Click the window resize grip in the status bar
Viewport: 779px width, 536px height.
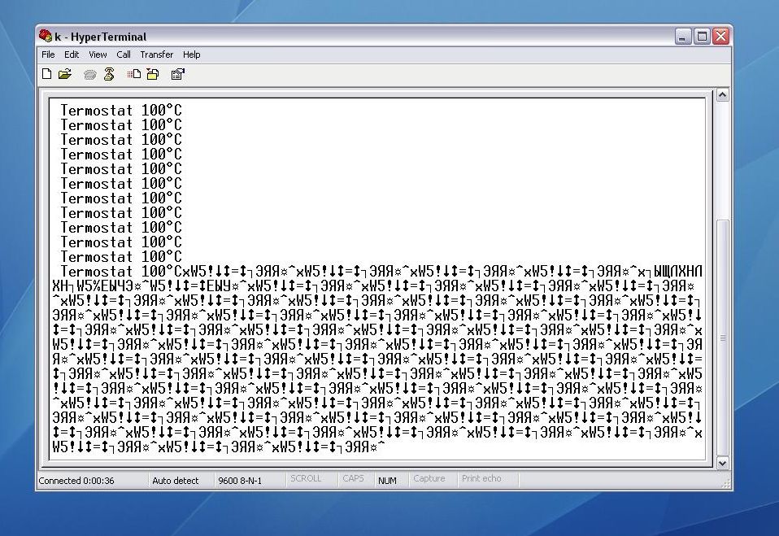coord(726,483)
